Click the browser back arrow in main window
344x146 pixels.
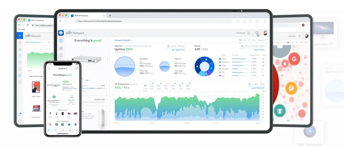(x=61, y=21)
